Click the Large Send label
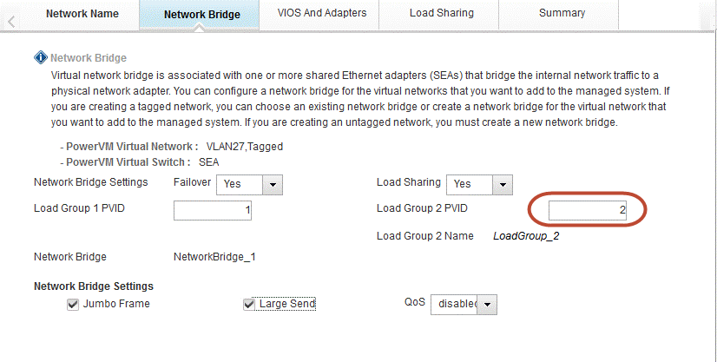This screenshot has width=717, height=362. point(287,304)
